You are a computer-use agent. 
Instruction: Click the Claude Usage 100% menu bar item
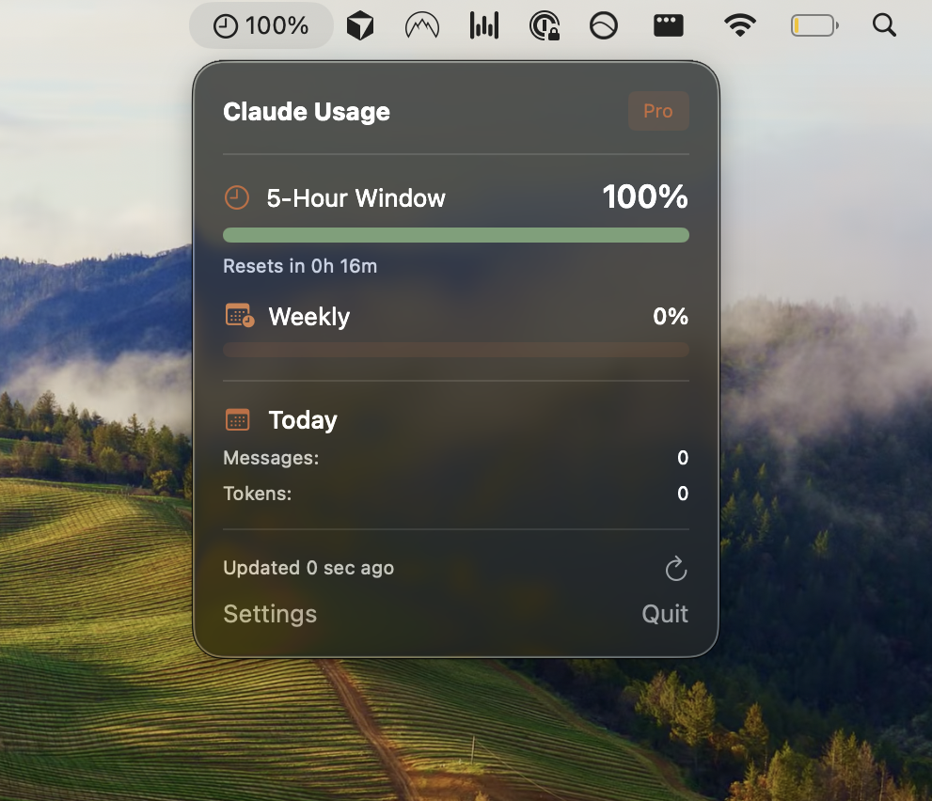pyautogui.click(x=261, y=25)
